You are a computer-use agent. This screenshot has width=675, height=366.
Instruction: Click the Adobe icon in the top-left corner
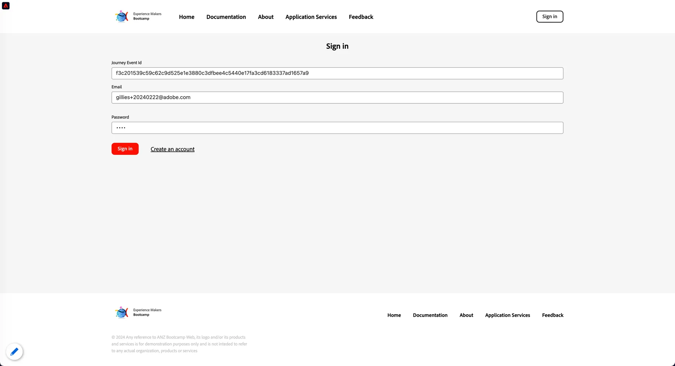point(6,6)
